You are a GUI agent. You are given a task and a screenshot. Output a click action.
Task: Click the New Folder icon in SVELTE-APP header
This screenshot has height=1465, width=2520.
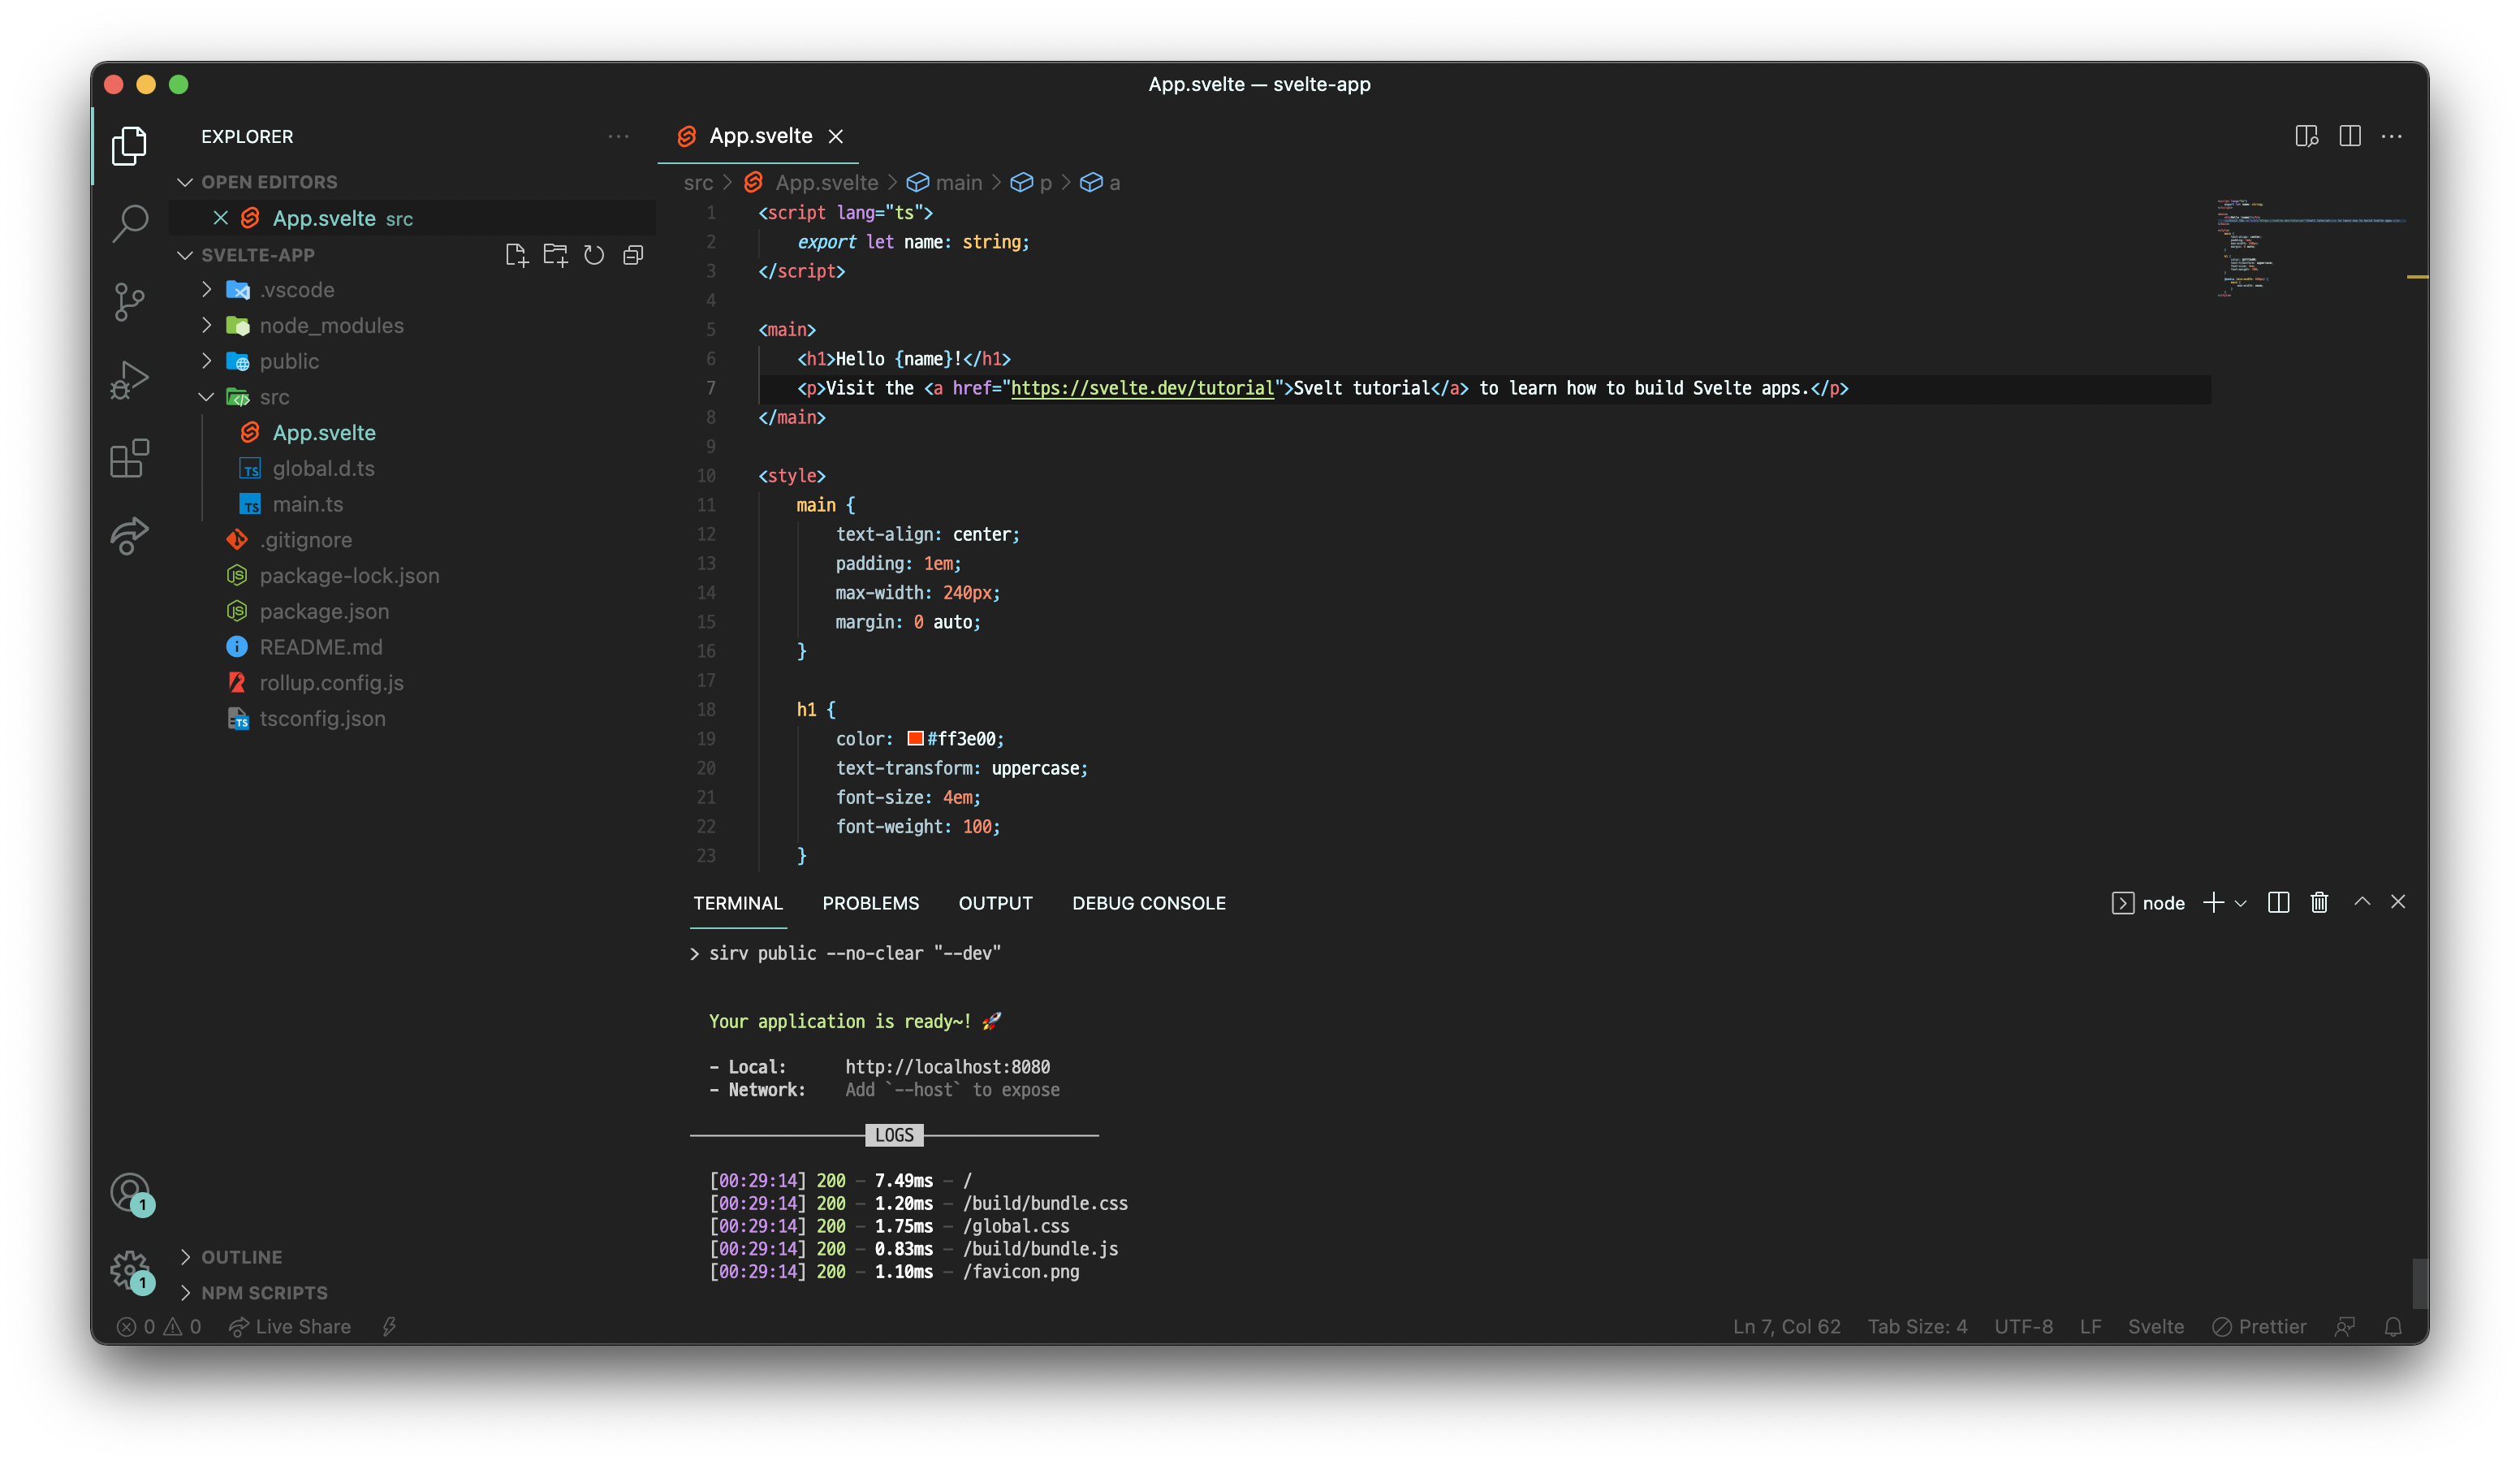(555, 255)
